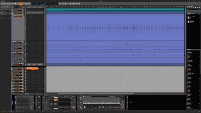Click the browser search field

point(193,9)
